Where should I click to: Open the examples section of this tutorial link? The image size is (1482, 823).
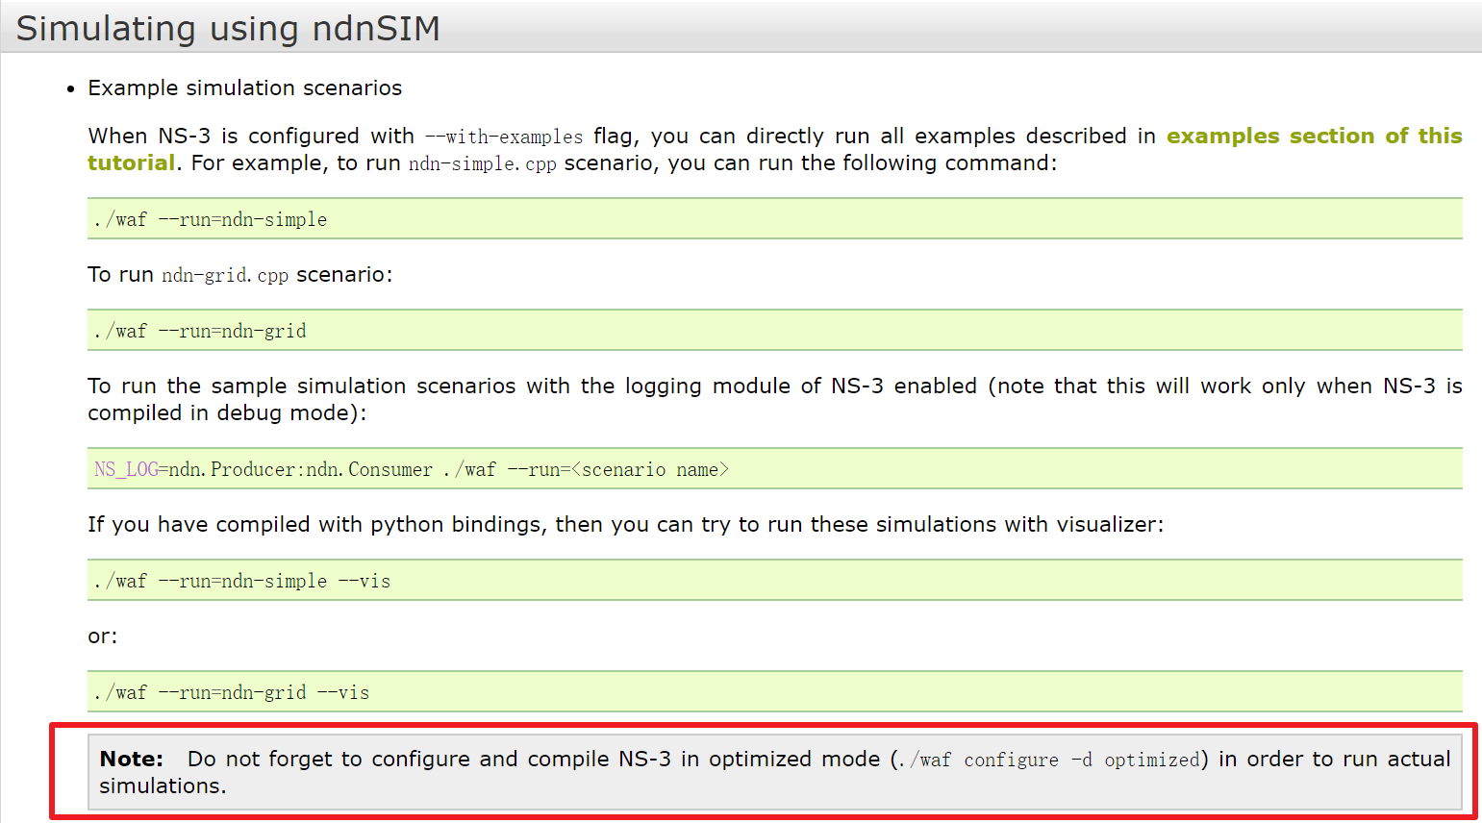(x=1315, y=136)
